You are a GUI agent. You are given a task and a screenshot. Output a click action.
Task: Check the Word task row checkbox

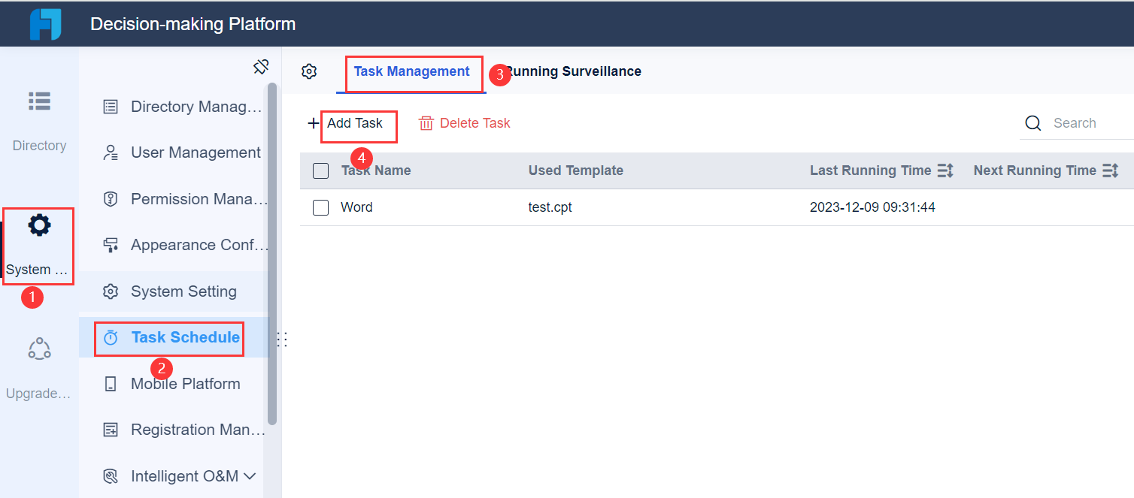click(320, 207)
